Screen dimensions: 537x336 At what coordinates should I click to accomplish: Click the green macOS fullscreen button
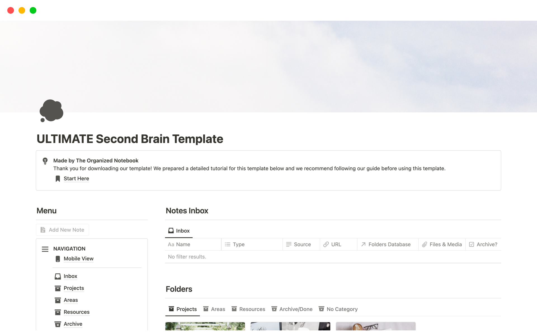click(x=33, y=10)
